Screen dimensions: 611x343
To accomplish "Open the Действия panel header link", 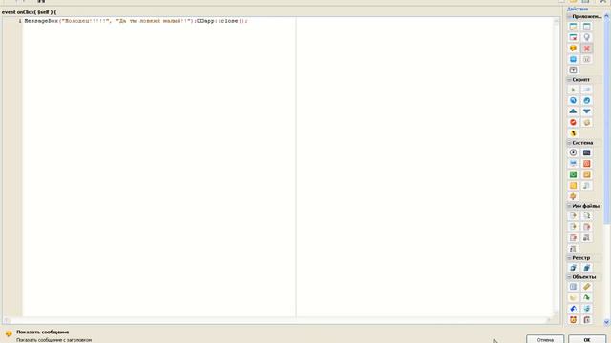I will [577, 9].
